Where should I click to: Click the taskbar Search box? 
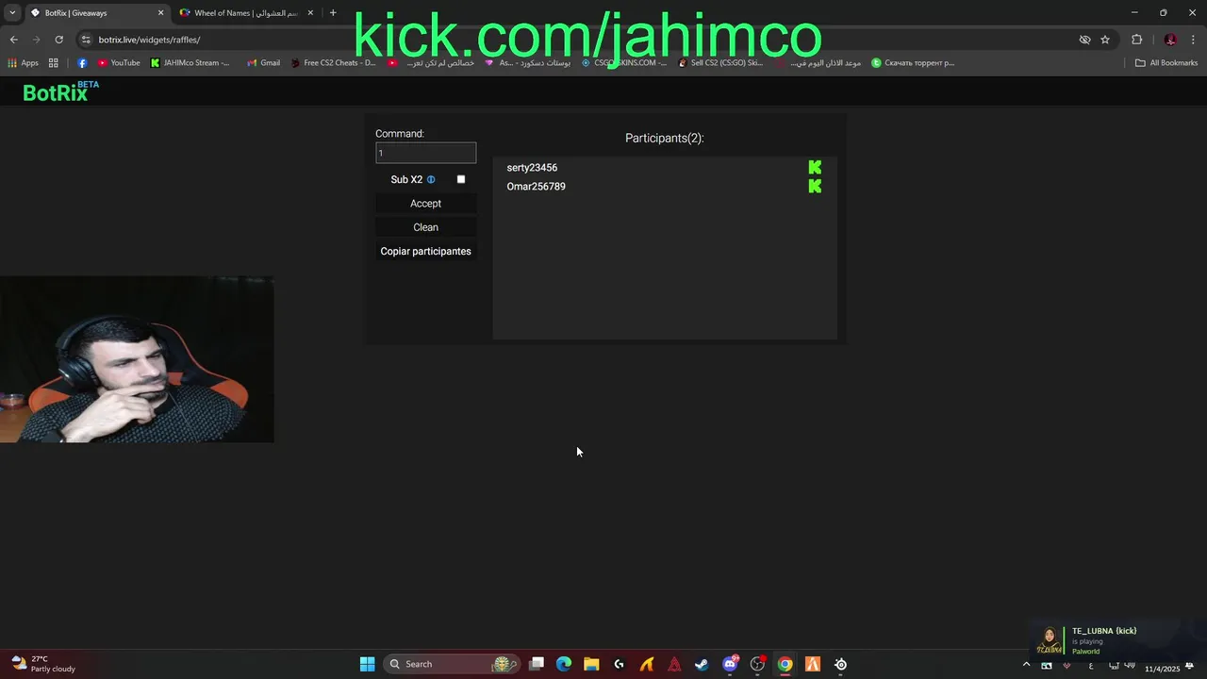point(452,664)
